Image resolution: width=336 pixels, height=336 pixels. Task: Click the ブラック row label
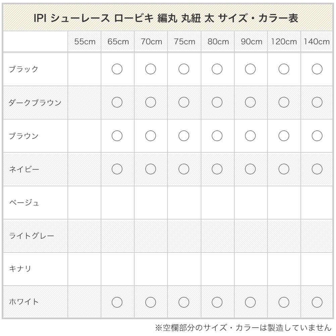(x=23, y=69)
